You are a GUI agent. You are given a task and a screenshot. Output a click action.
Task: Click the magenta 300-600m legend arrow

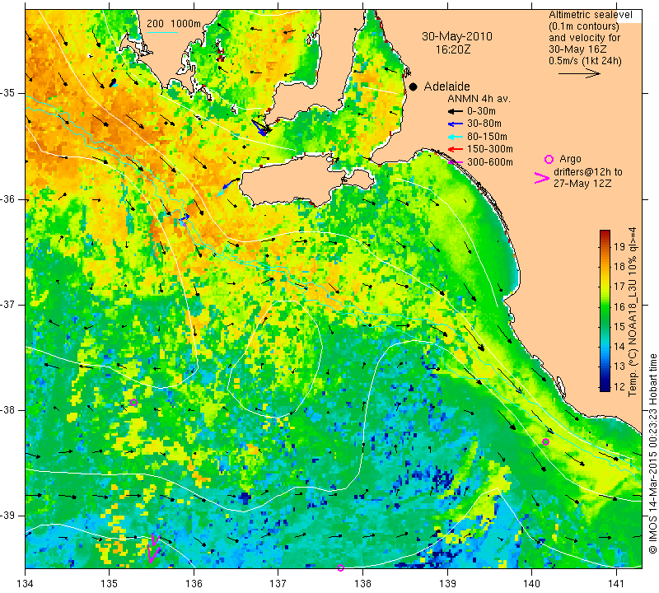point(456,162)
